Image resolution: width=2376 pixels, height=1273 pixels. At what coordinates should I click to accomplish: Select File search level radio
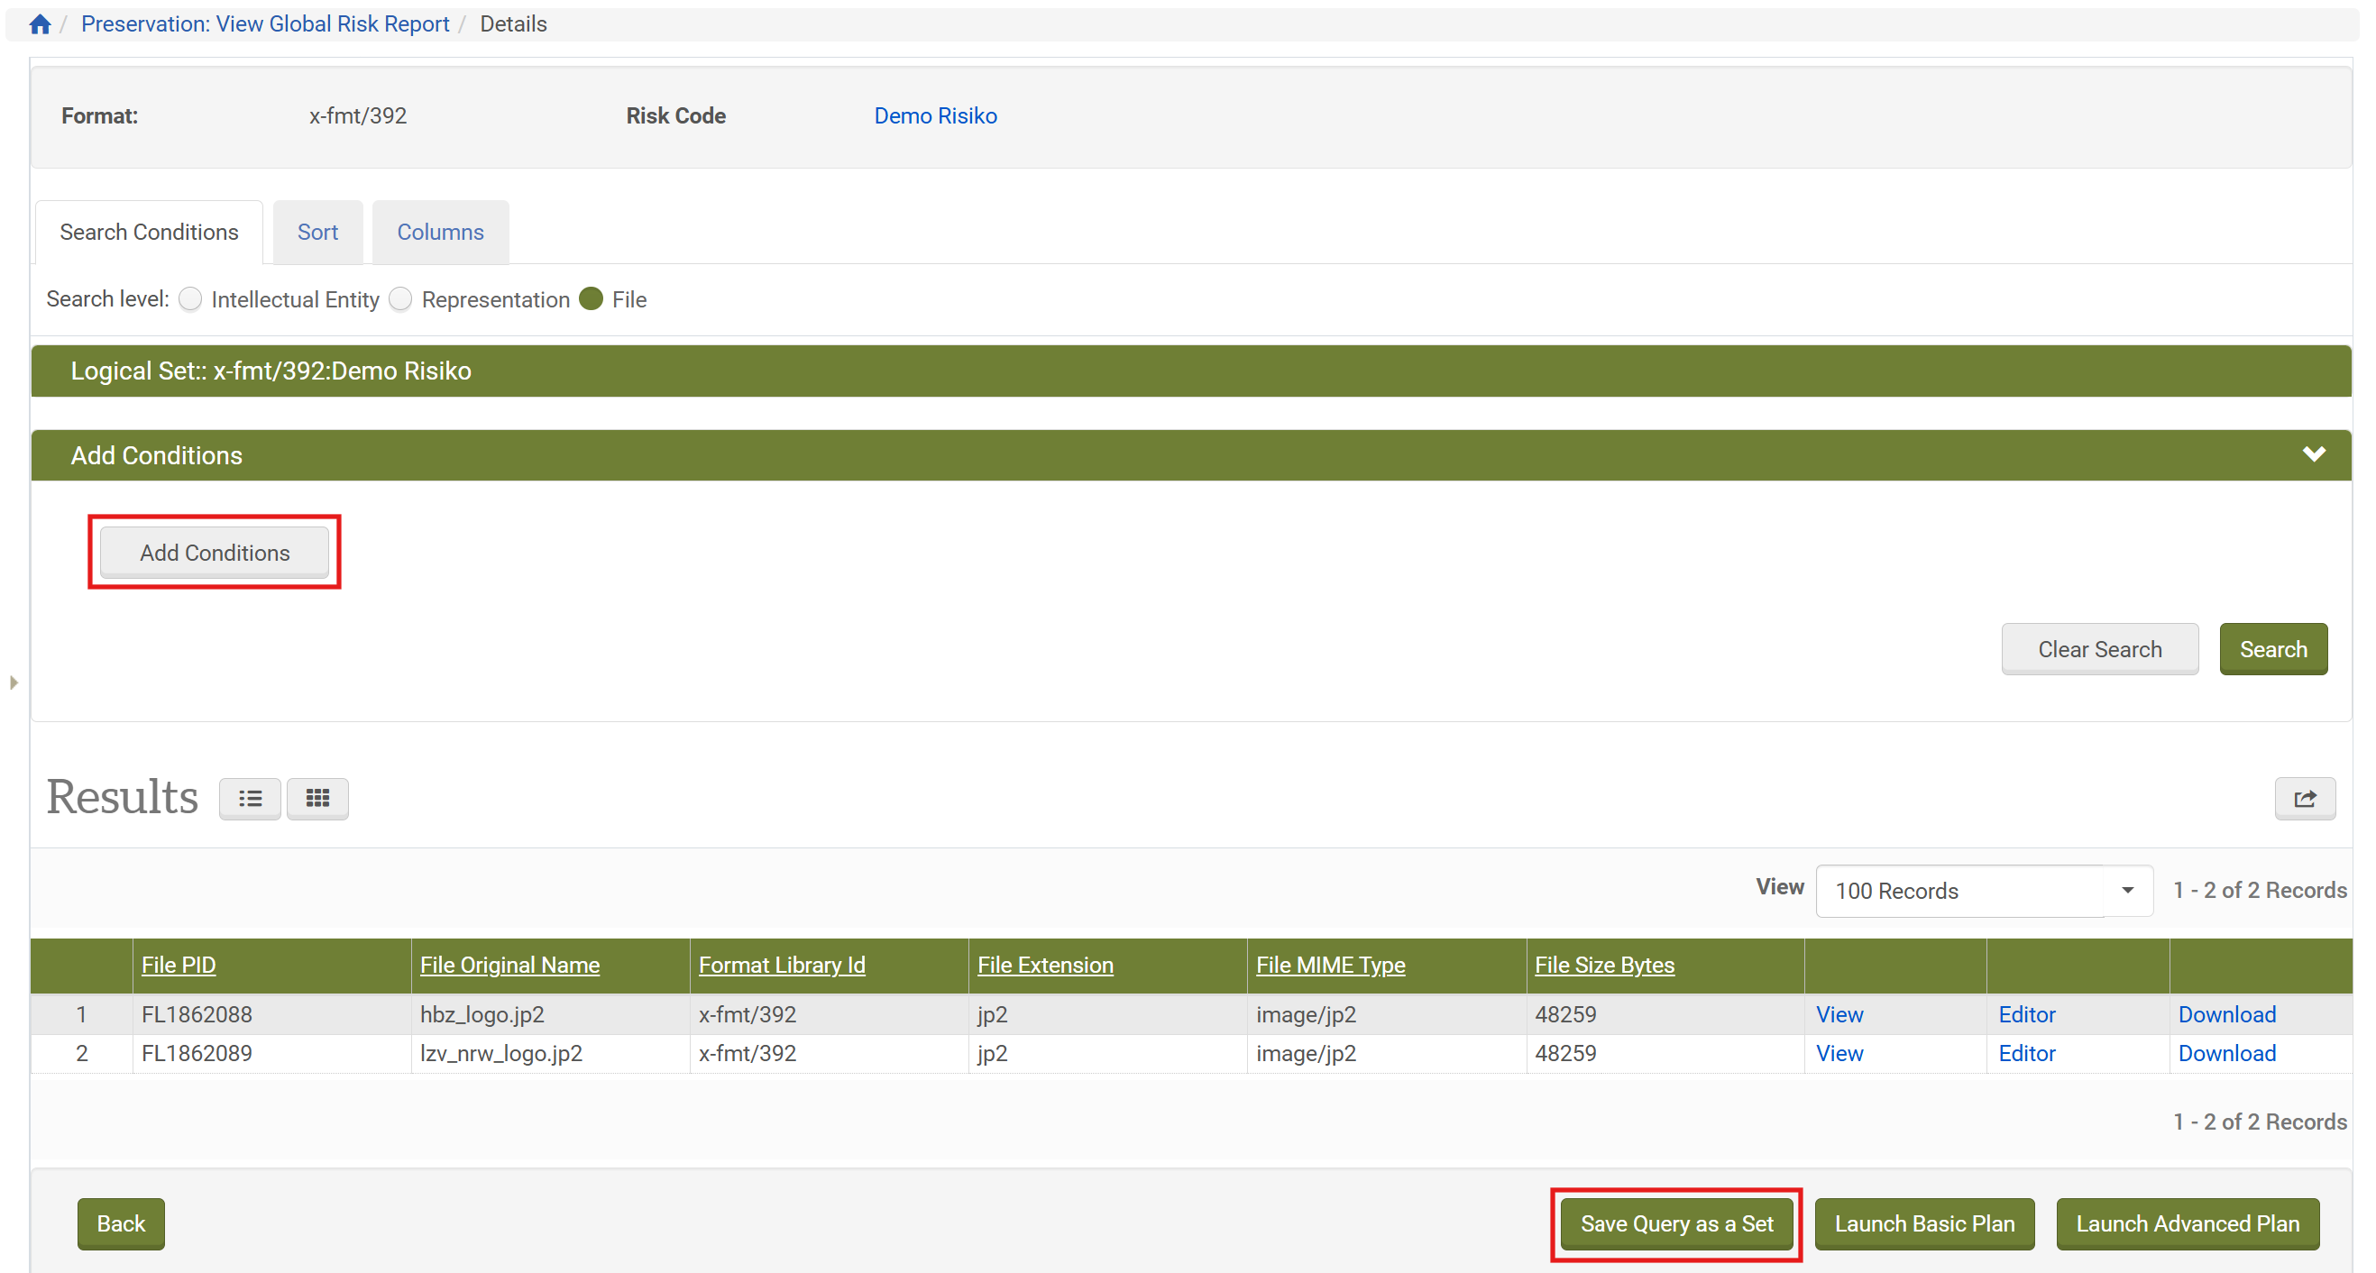coord(592,300)
